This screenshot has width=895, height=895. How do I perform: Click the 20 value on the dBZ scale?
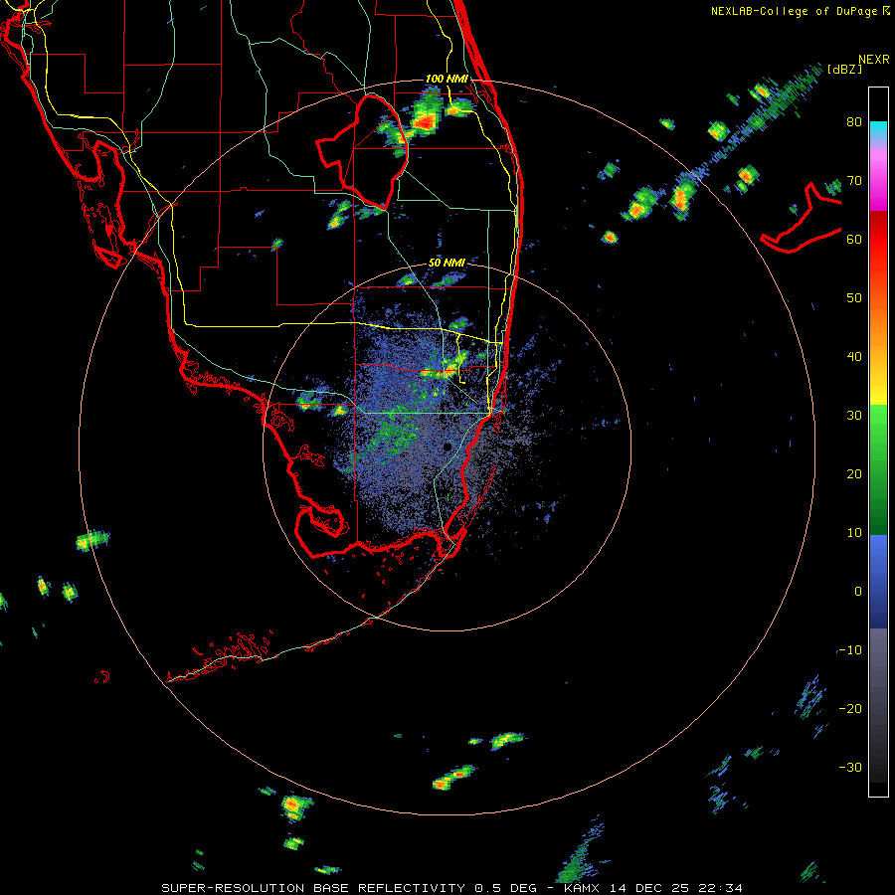point(854,473)
